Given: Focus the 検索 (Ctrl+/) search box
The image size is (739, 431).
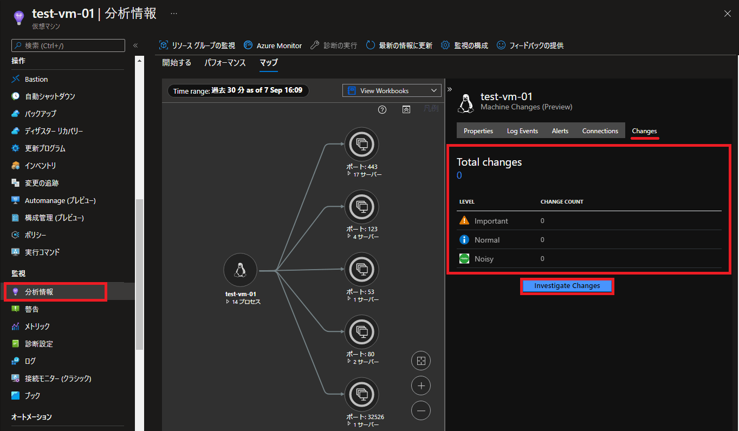Looking at the screenshot, I should tap(68, 45).
